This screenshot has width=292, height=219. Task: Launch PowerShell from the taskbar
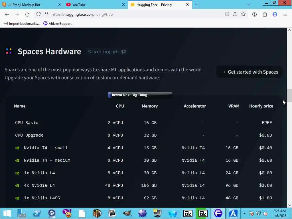[37, 213]
